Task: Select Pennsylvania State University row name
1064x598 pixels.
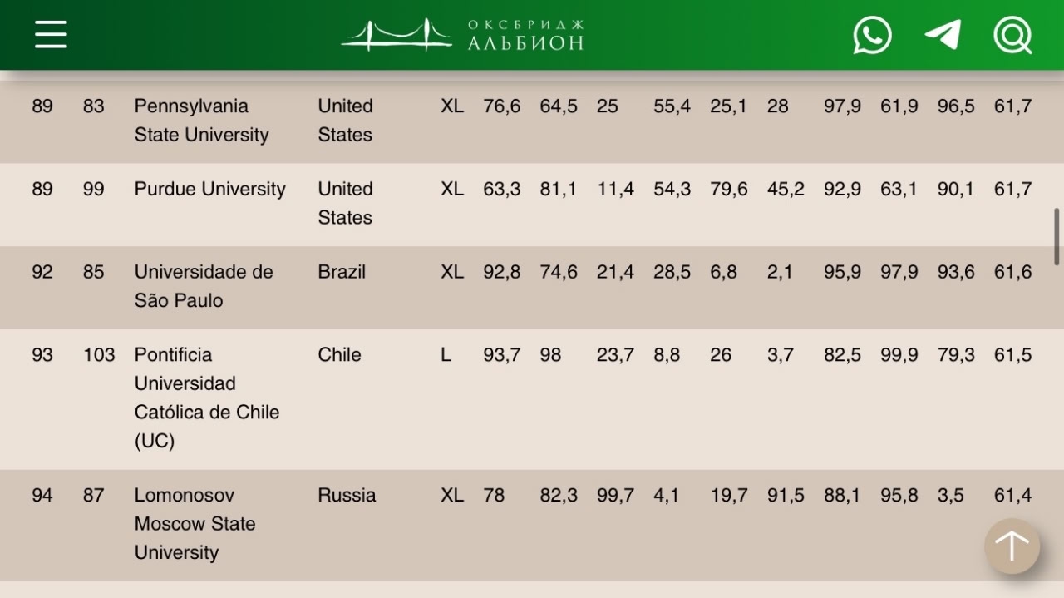Action: pos(202,121)
